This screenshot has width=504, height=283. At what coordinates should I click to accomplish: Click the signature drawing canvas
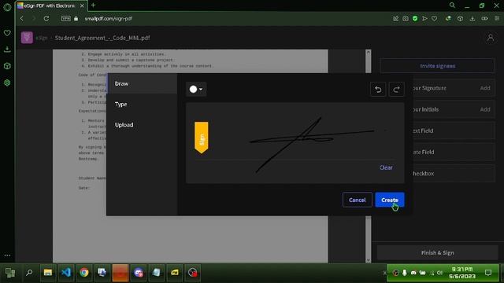coord(295,143)
